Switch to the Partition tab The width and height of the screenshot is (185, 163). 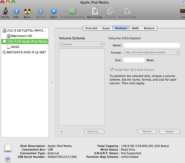click(121, 28)
